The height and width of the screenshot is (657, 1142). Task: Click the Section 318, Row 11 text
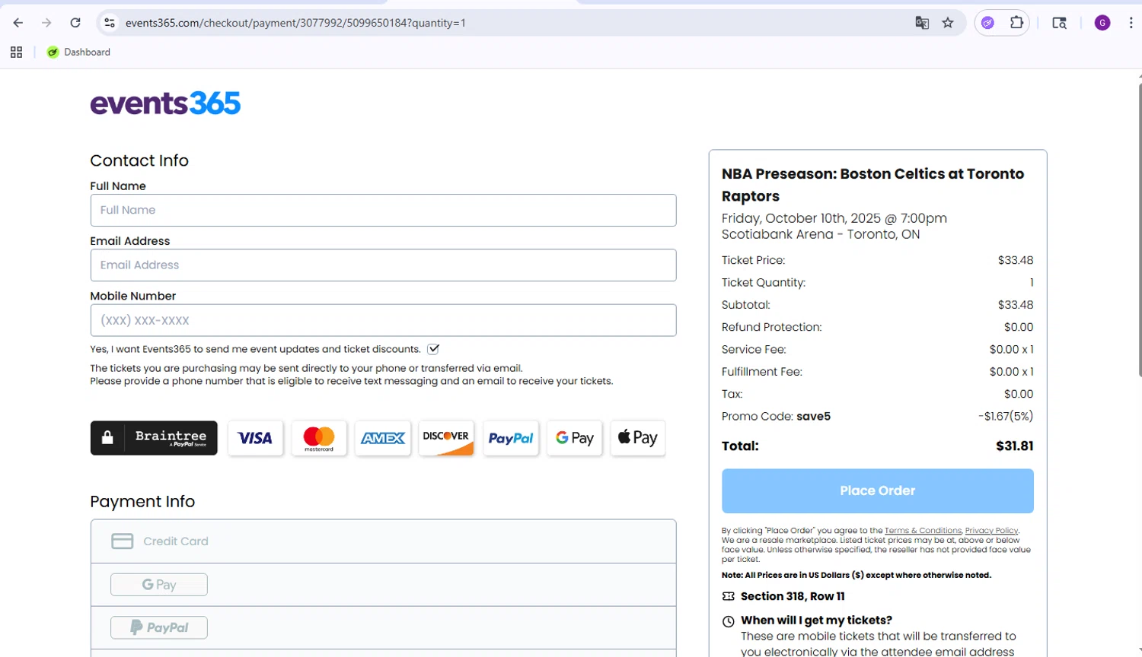pyautogui.click(x=793, y=597)
